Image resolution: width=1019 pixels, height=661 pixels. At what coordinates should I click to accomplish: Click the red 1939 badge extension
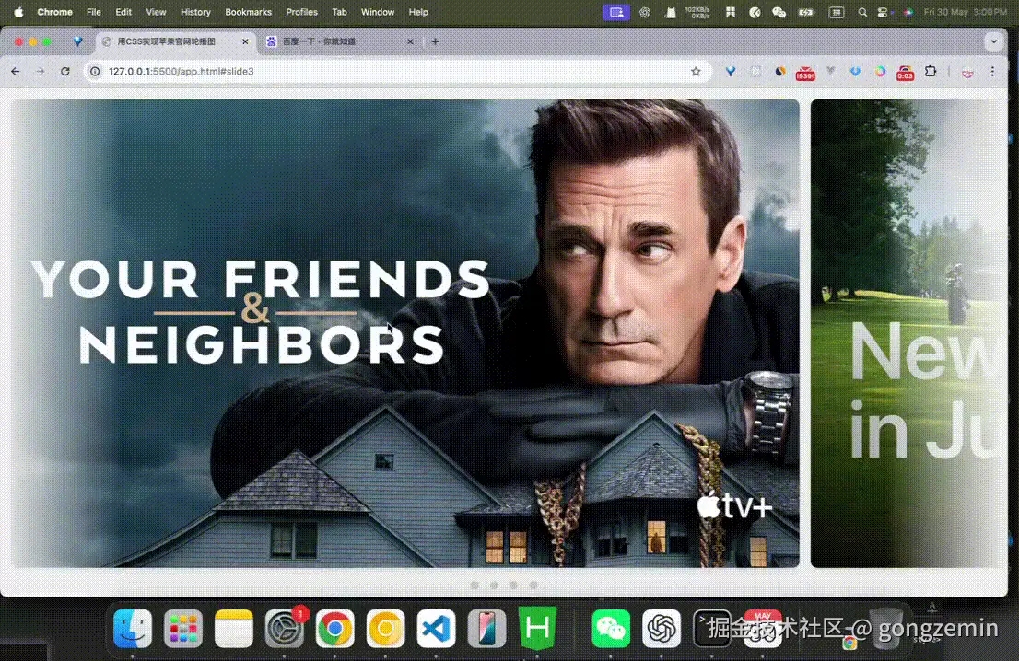click(805, 74)
